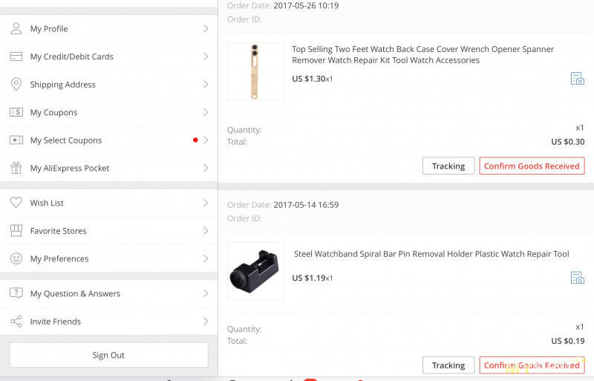This screenshot has width=594, height=381.
Task: Click snapshot icon for watch wrench order
Action: [577, 79]
